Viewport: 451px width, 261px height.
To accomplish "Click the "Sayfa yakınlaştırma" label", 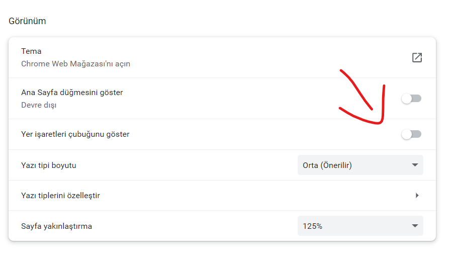I will click(x=56, y=226).
